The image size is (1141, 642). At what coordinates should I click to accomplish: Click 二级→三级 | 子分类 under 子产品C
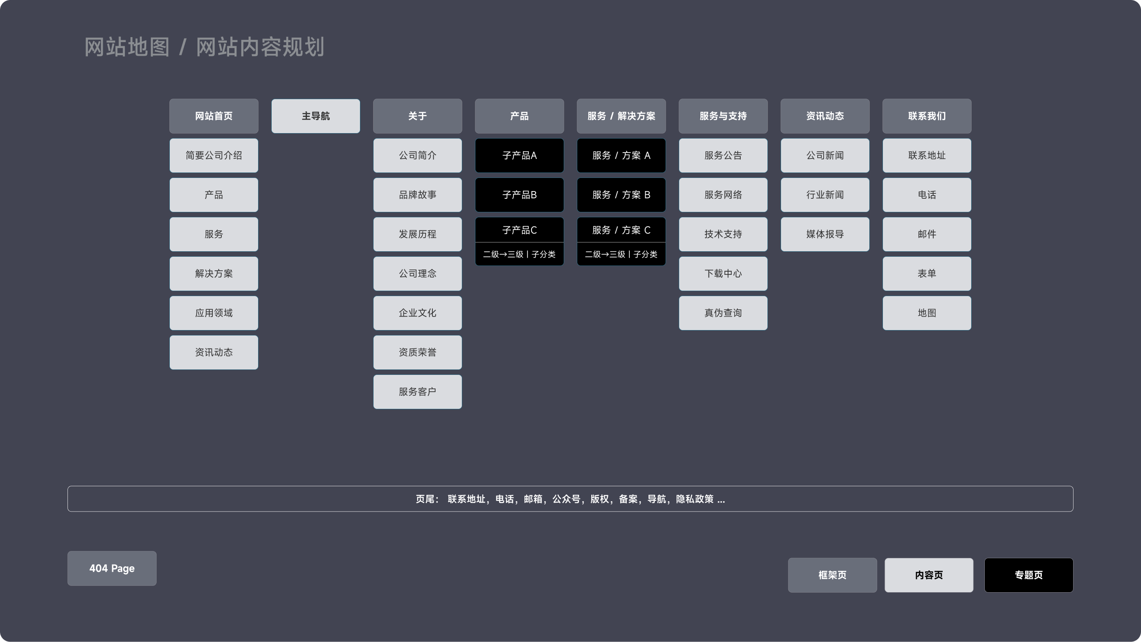[x=519, y=254]
